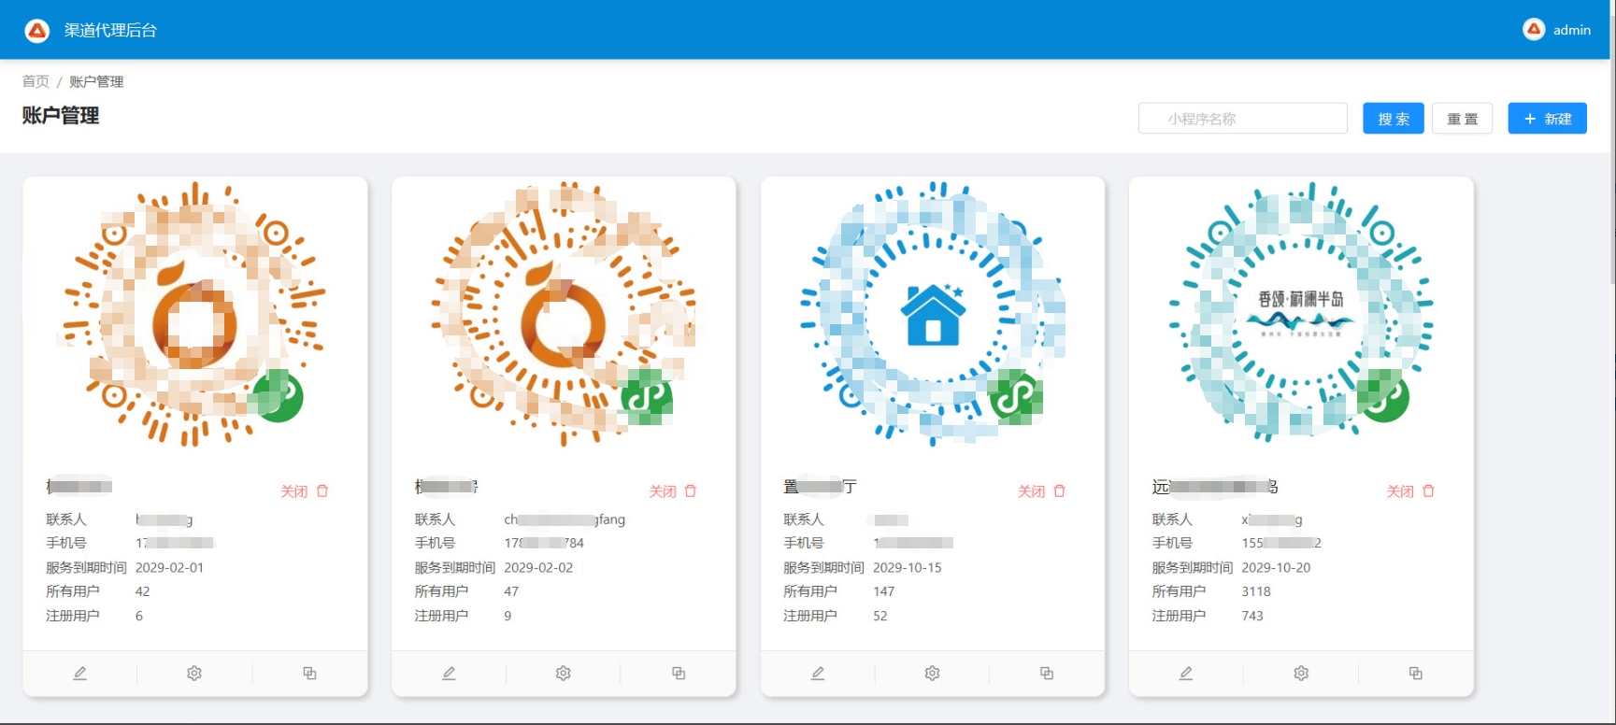Image resolution: width=1616 pixels, height=725 pixels.
Task: Select the date 2029-02-02
Action: tap(538, 567)
